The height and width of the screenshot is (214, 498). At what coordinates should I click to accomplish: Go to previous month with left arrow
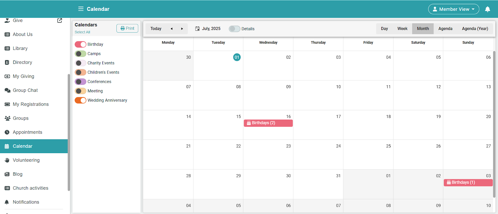(171, 29)
